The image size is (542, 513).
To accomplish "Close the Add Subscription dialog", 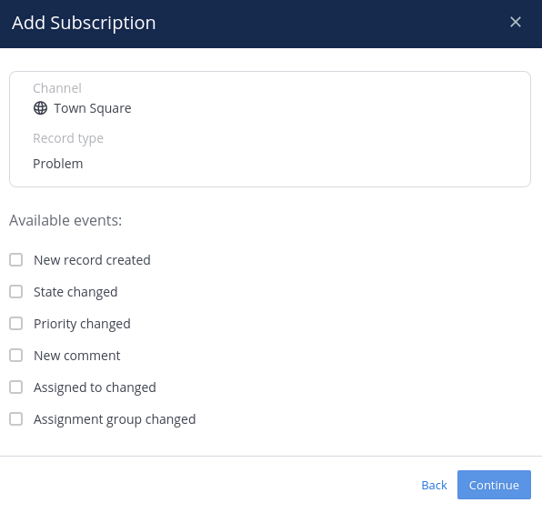I will point(516,22).
